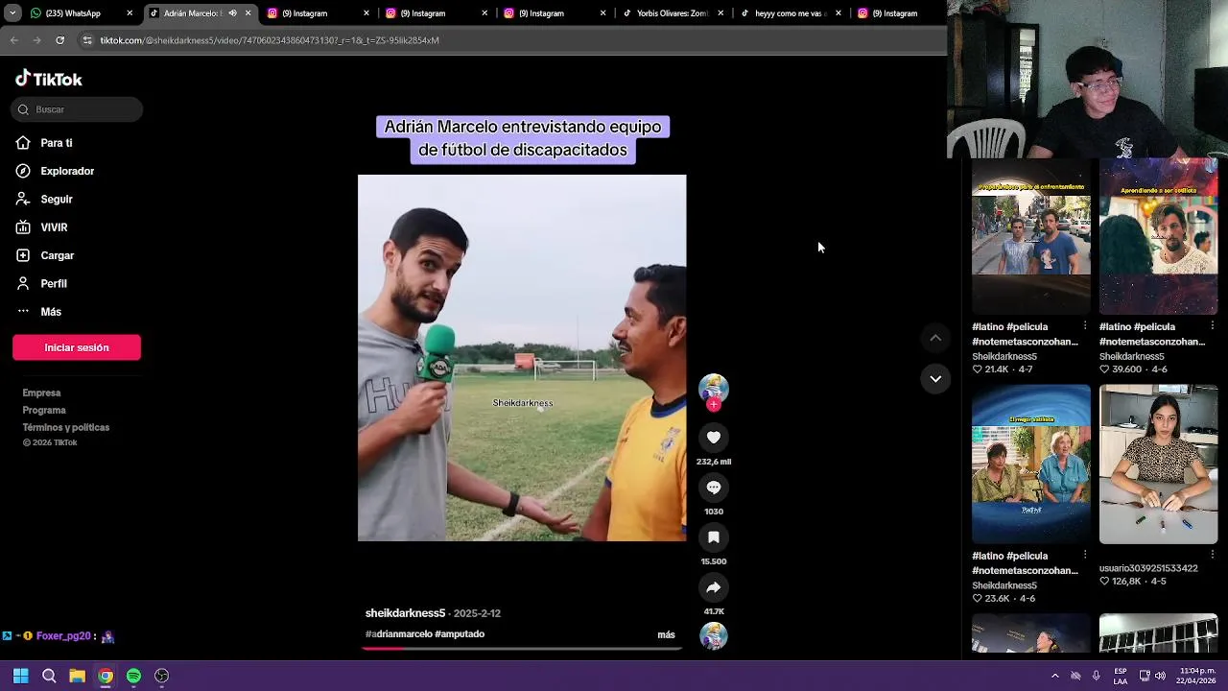Open the Cargar upload icon
The width and height of the screenshot is (1228, 691).
23,255
